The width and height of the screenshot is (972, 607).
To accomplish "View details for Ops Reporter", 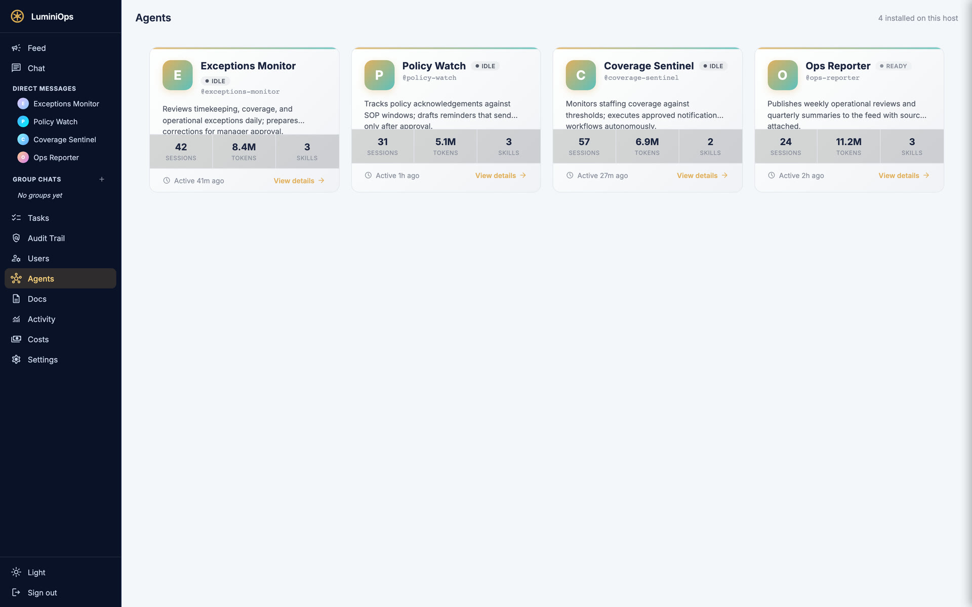I will (904, 176).
